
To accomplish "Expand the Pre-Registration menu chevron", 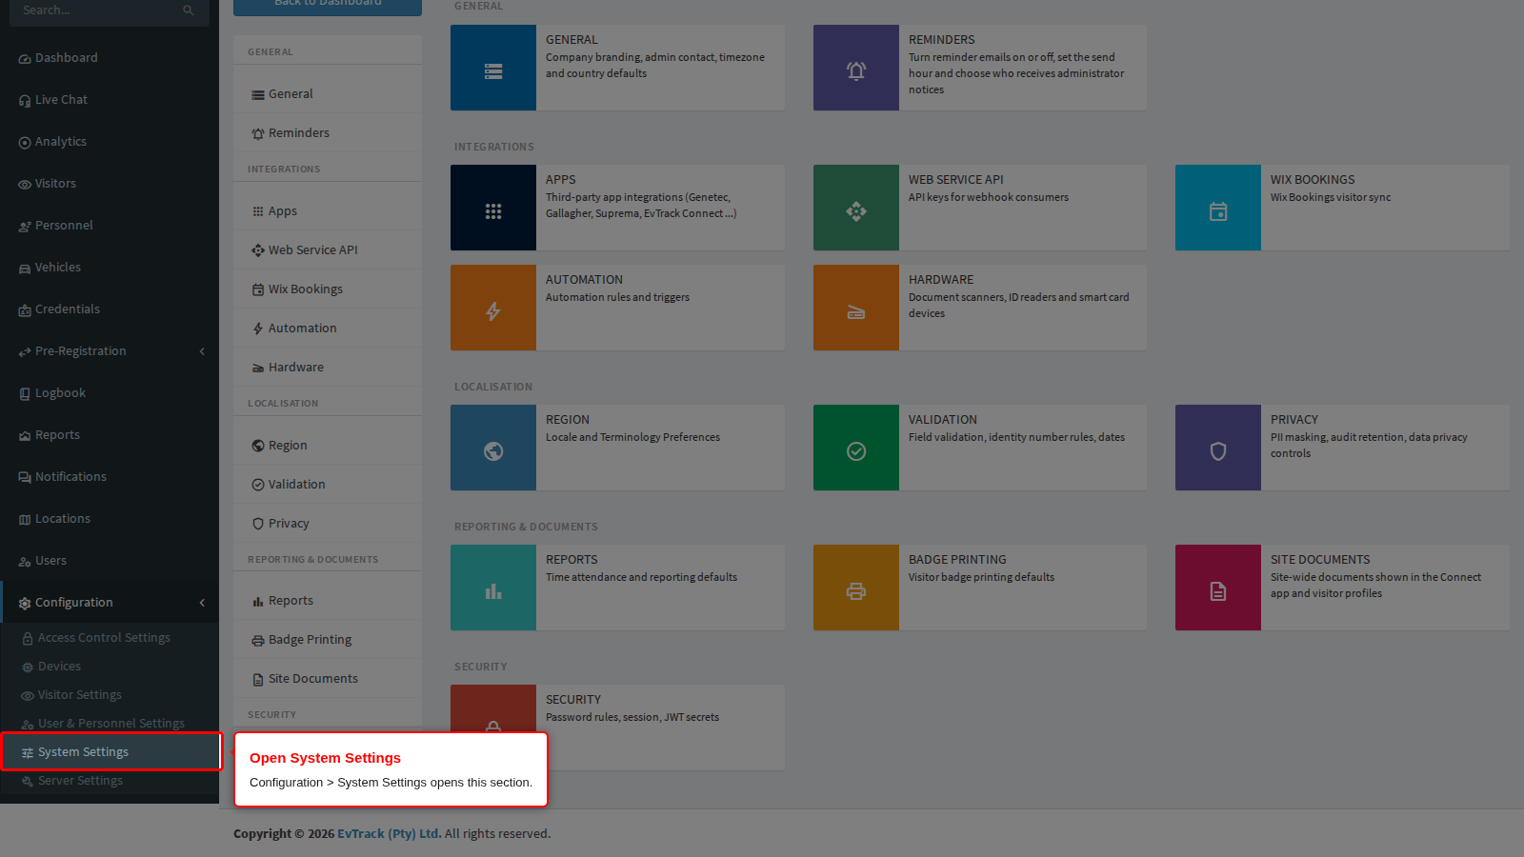I will [202, 351].
